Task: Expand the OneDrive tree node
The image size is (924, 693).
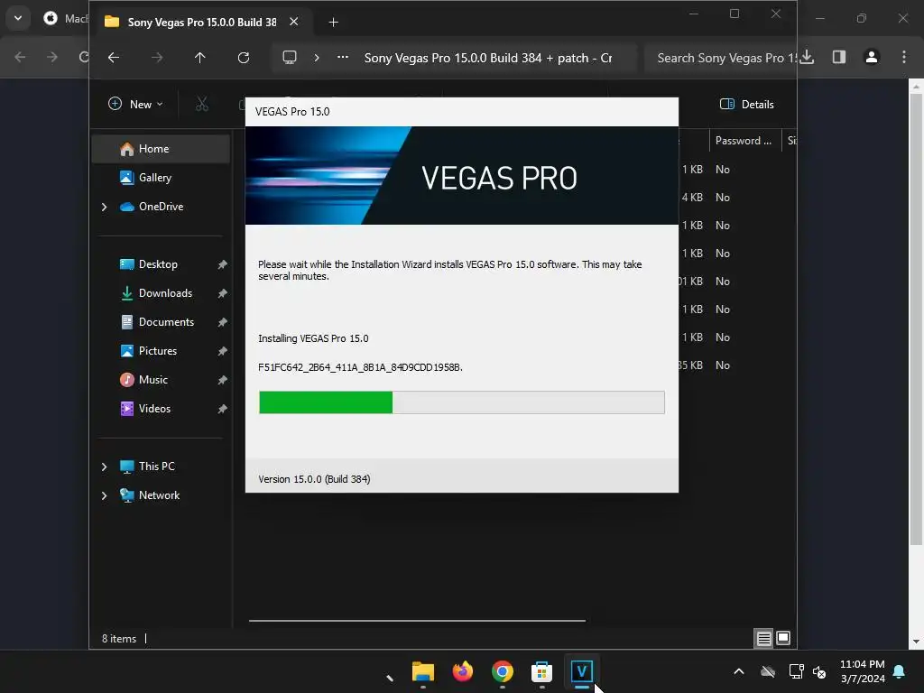Action: (105, 207)
